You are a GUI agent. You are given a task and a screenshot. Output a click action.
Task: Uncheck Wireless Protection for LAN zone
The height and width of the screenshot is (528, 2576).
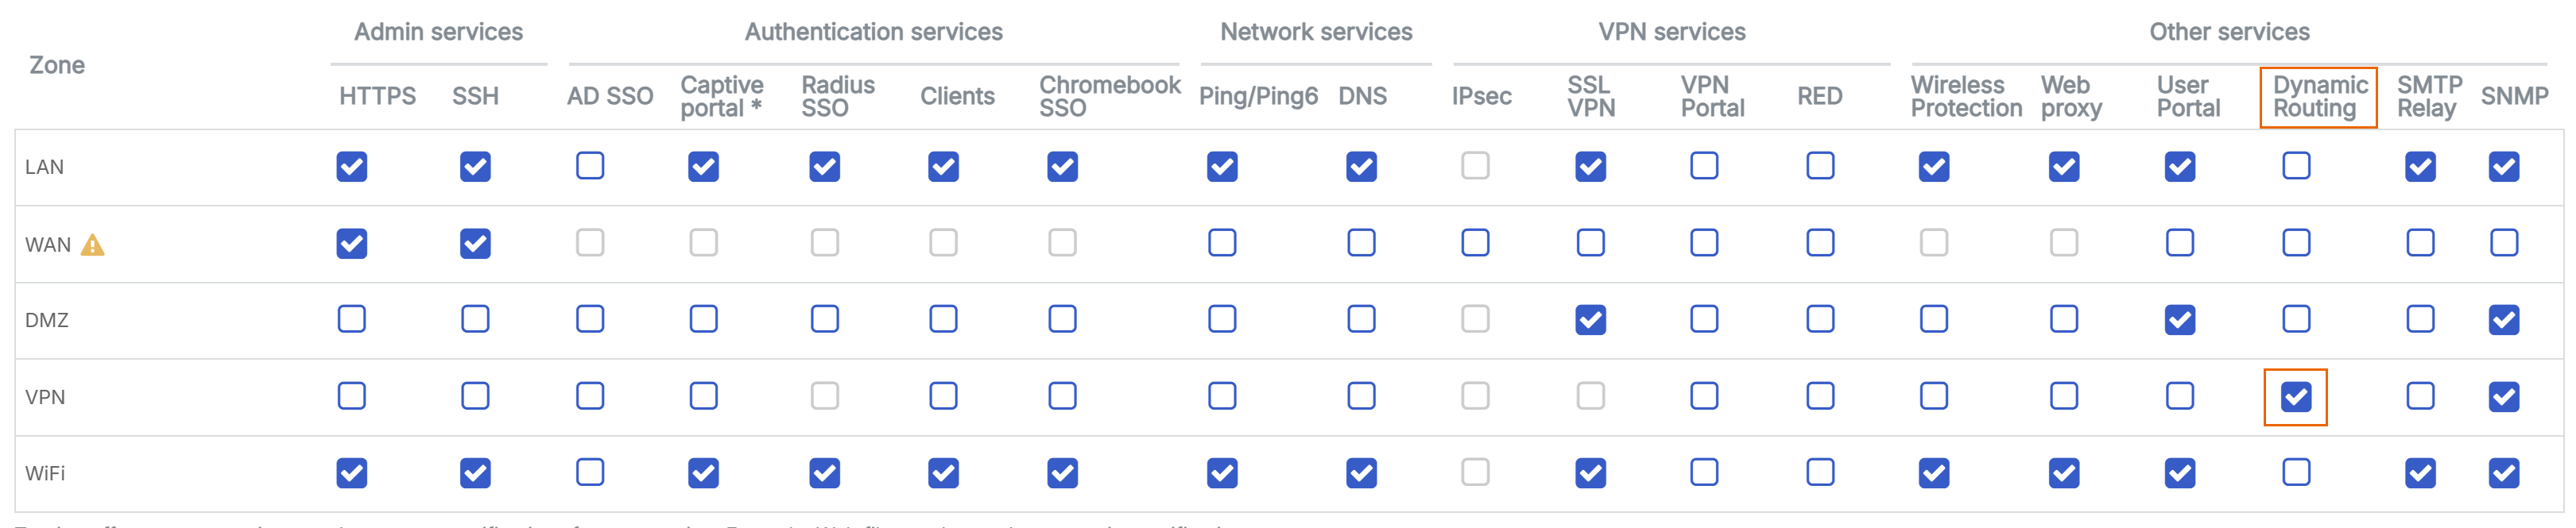(1934, 167)
